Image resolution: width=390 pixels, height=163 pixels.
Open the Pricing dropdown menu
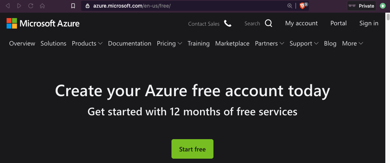point(169,43)
